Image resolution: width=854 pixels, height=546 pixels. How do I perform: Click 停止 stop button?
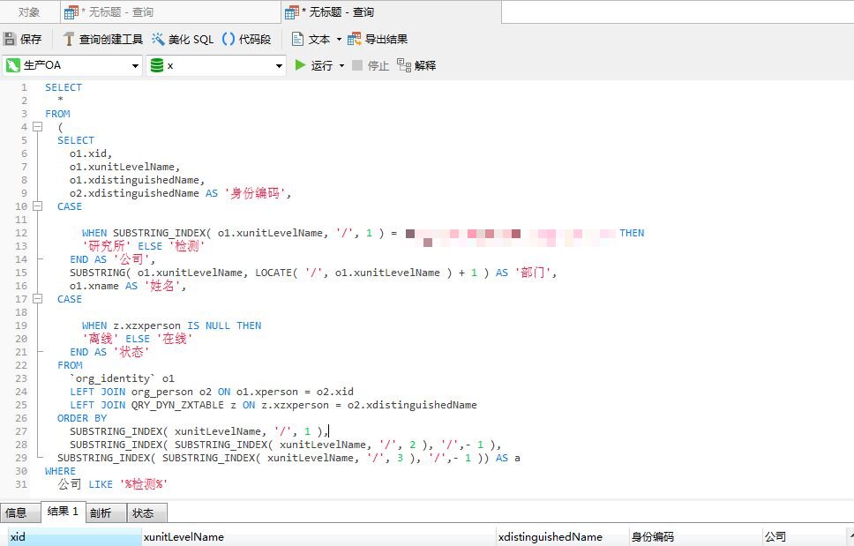click(371, 65)
